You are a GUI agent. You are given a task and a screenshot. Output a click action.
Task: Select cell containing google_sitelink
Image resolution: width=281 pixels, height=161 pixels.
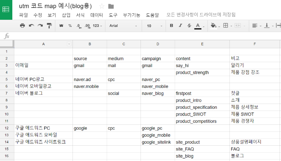(x=158, y=142)
